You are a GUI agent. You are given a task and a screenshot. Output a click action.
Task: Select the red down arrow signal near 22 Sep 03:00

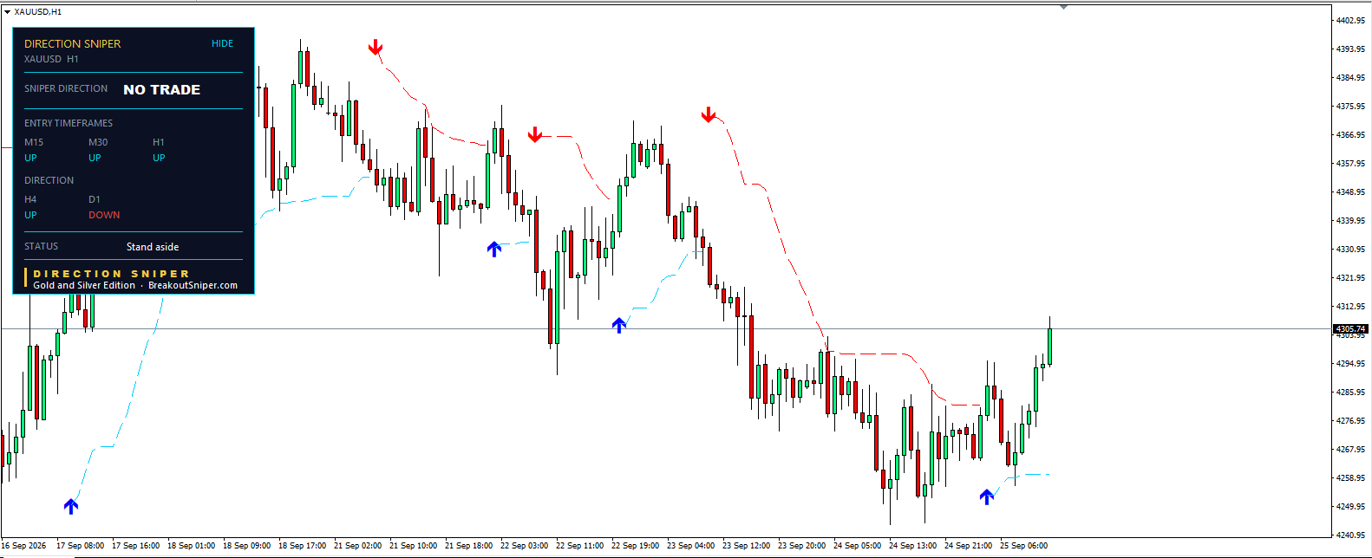point(535,134)
